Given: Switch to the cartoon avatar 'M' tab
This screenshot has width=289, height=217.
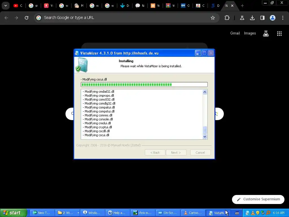Looking at the screenshot, I should click(x=79, y=6).
